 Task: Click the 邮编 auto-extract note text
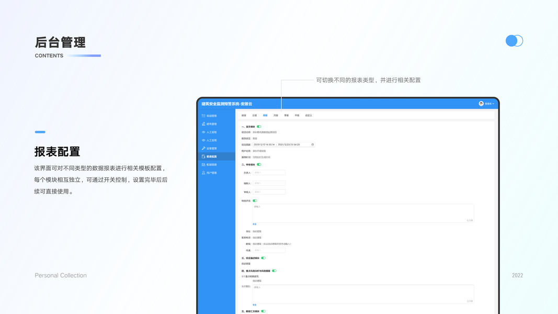point(272,244)
